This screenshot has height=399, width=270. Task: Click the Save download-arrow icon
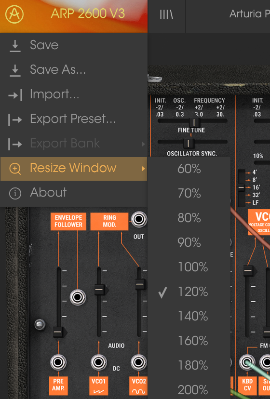pos(15,46)
